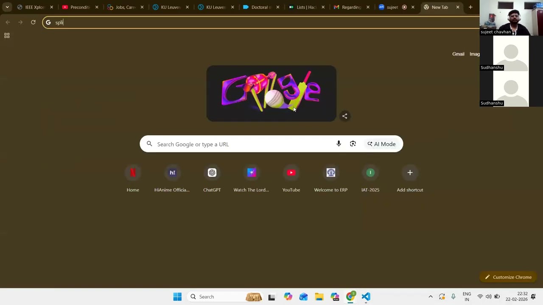The image size is (543, 305).
Task: Go forward to the next page
Action: (x=20, y=22)
